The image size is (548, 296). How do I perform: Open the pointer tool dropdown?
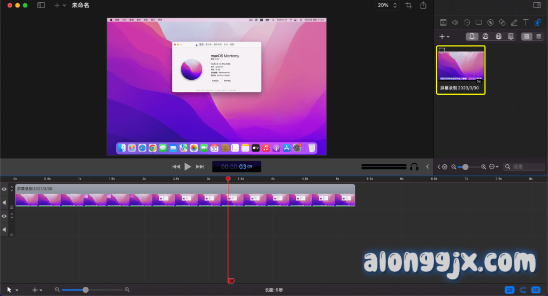[x=12, y=290]
